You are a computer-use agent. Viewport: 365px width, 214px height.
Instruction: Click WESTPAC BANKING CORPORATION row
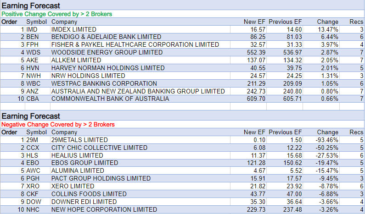[104, 83]
